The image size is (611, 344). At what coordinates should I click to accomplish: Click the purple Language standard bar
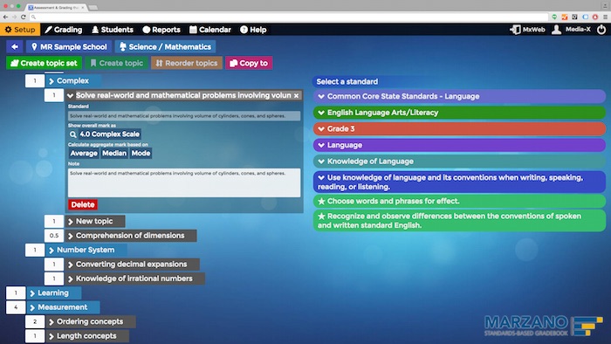[459, 145]
